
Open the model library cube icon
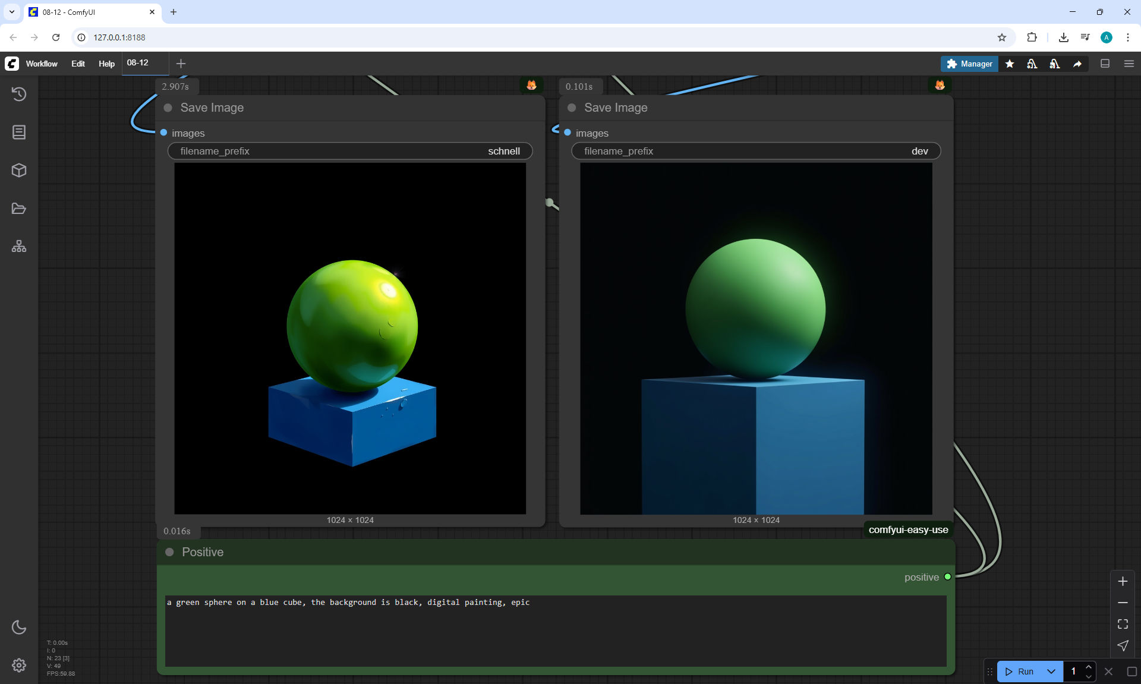(x=19, y=171)
